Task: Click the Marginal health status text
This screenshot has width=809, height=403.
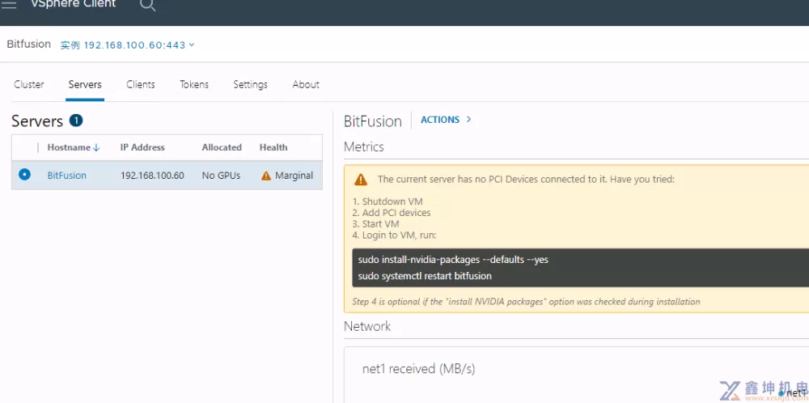Action: coord(294,176)
